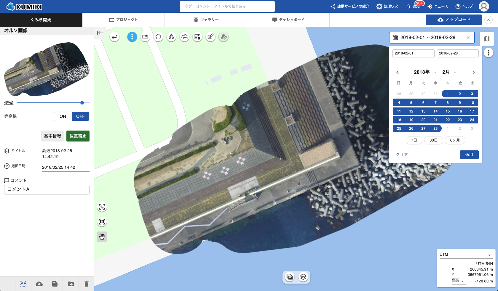Open the 2月 month dropdown

tap(449, 72)
